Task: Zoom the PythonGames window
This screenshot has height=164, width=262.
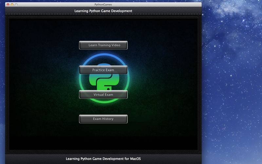Action: [16, 5]
